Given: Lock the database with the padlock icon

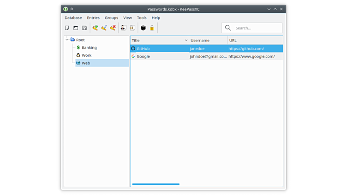Looking at the screenshot, I should pos(152,28).
